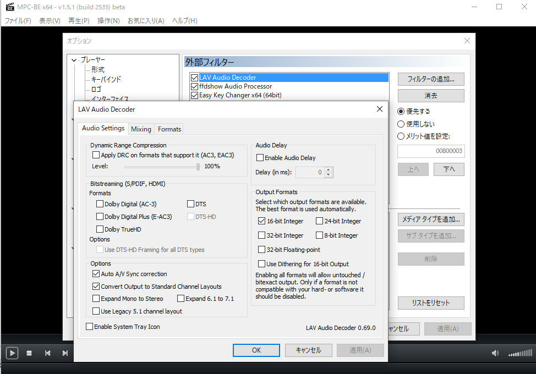Image resolution: width=536 pixels, height=374 pixels.
Task: Close the オプション dialog
Action: click(467, 41)
